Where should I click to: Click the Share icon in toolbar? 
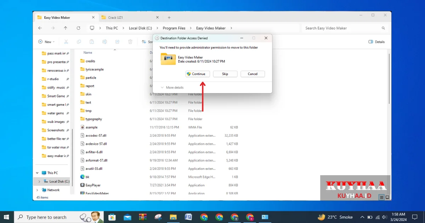pyautogui.click(x=117, y=42)
